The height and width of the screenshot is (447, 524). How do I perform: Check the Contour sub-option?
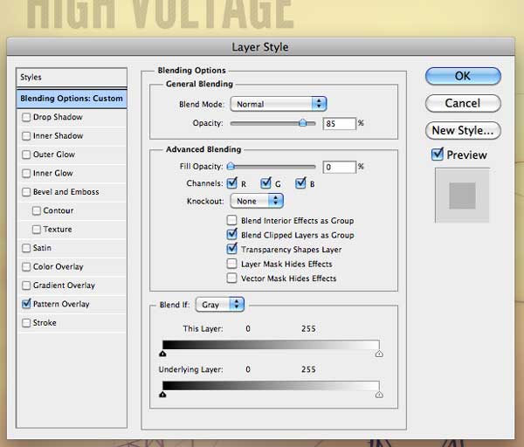(37, 210)
